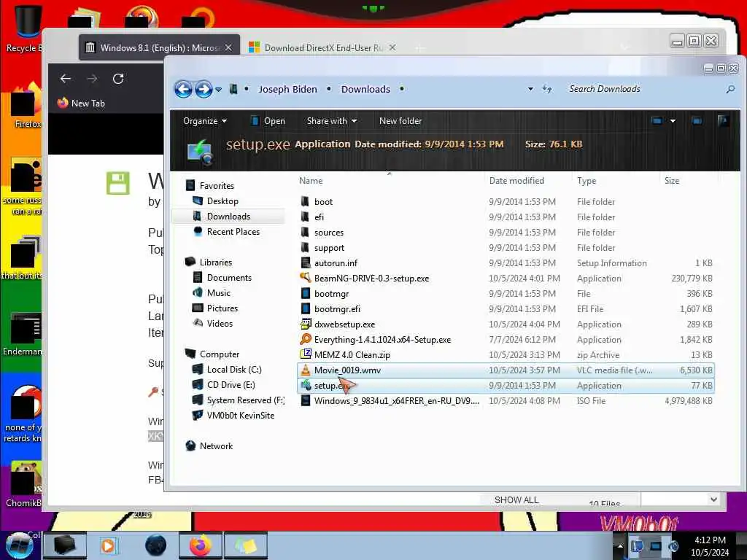The width and height of the screenshot is (747, 560).
Task: Select Downloads in the address breadcrumb
Action: tap(365, 89)
